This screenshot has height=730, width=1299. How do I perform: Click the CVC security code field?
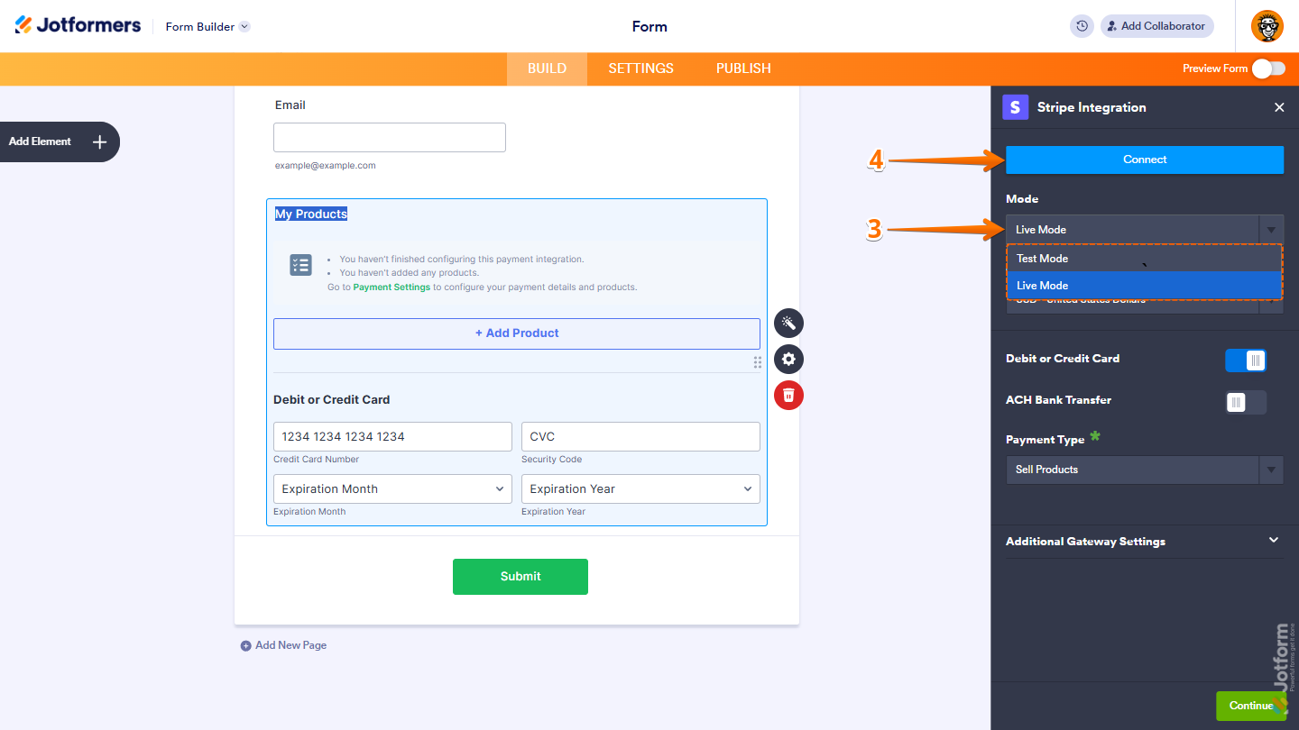click(x=640, y=437)
